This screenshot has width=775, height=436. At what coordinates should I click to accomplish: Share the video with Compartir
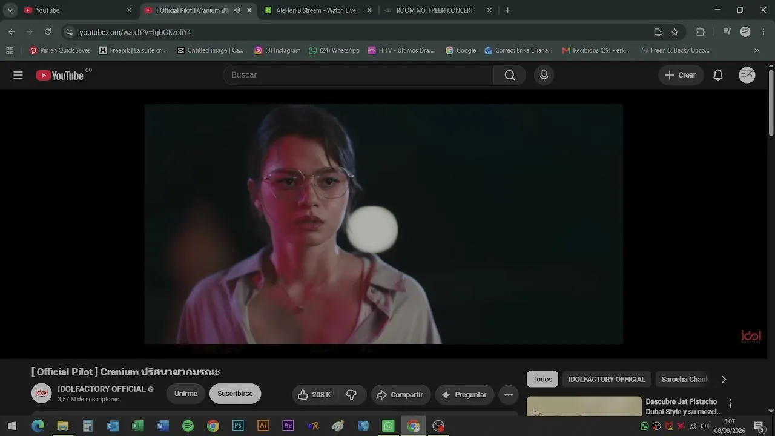pyautogui.click(x=400, y=395)
